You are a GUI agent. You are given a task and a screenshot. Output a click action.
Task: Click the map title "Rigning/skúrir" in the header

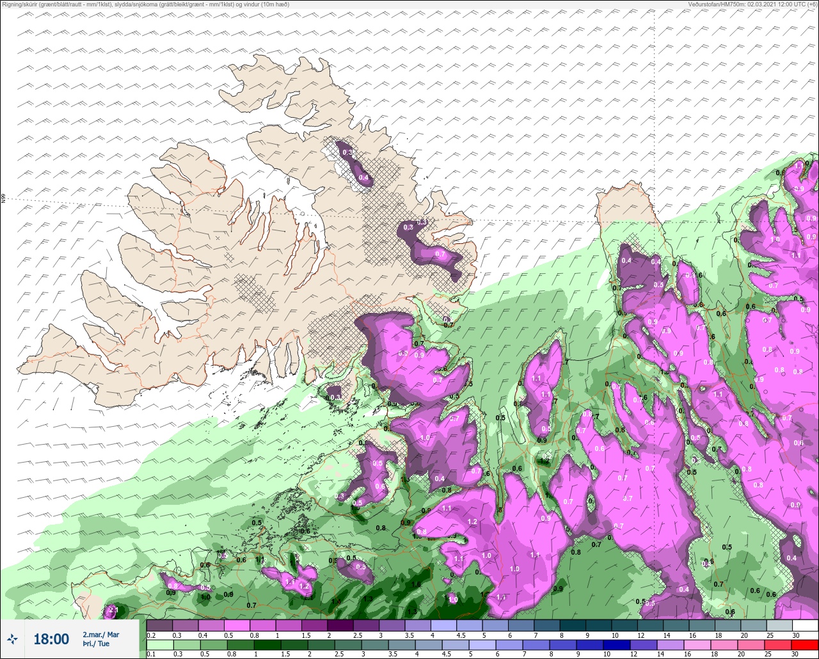coord(20,4)
